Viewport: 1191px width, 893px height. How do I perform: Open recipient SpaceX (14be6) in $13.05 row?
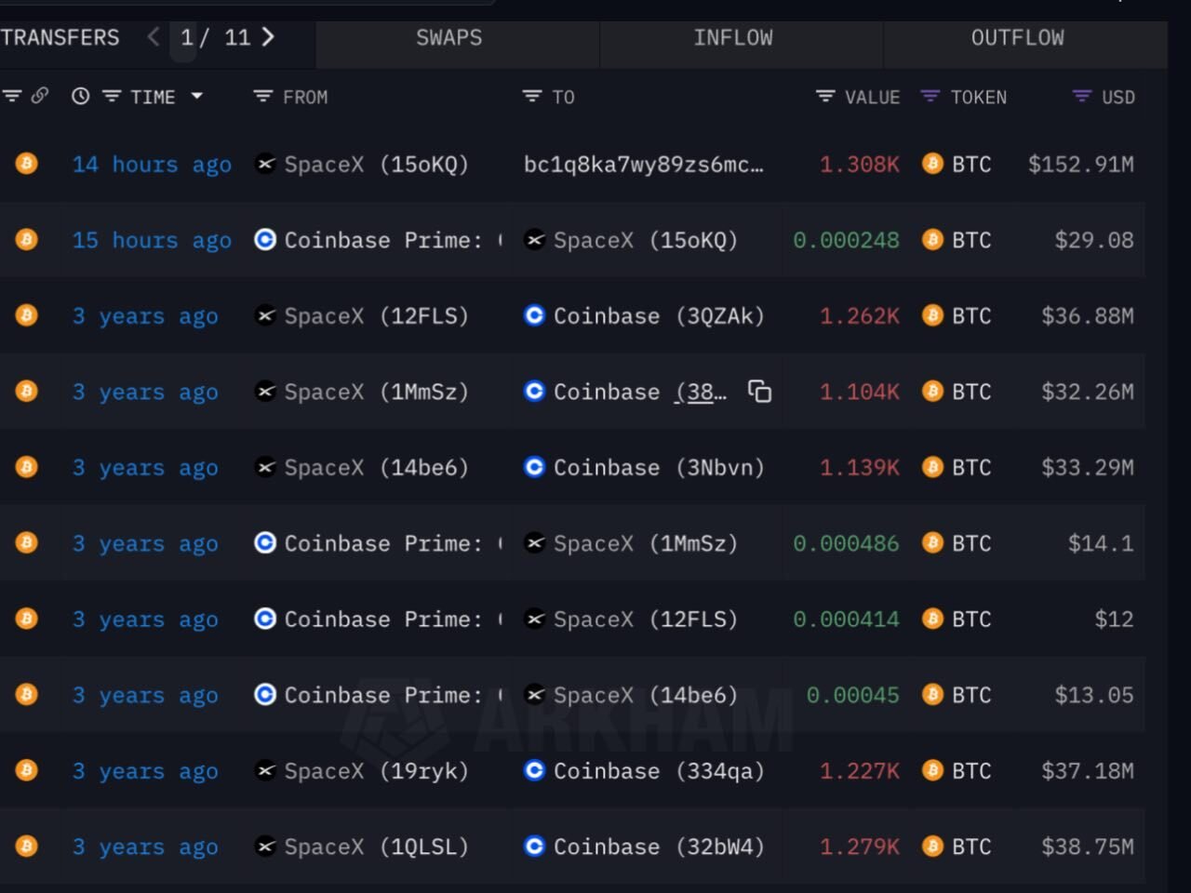point(646,695)
